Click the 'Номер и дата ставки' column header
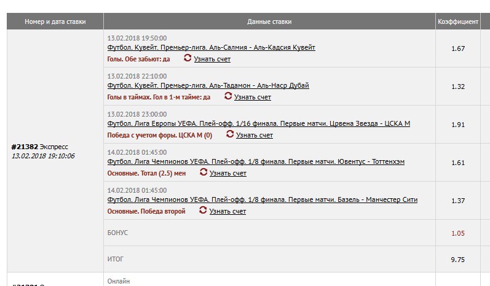The image size is (490, 286). click(55, 21)
